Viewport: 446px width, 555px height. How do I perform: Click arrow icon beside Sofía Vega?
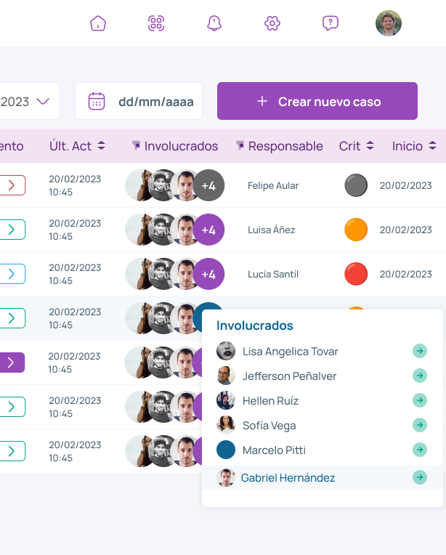pyautogui.click(x=420, y=426)
